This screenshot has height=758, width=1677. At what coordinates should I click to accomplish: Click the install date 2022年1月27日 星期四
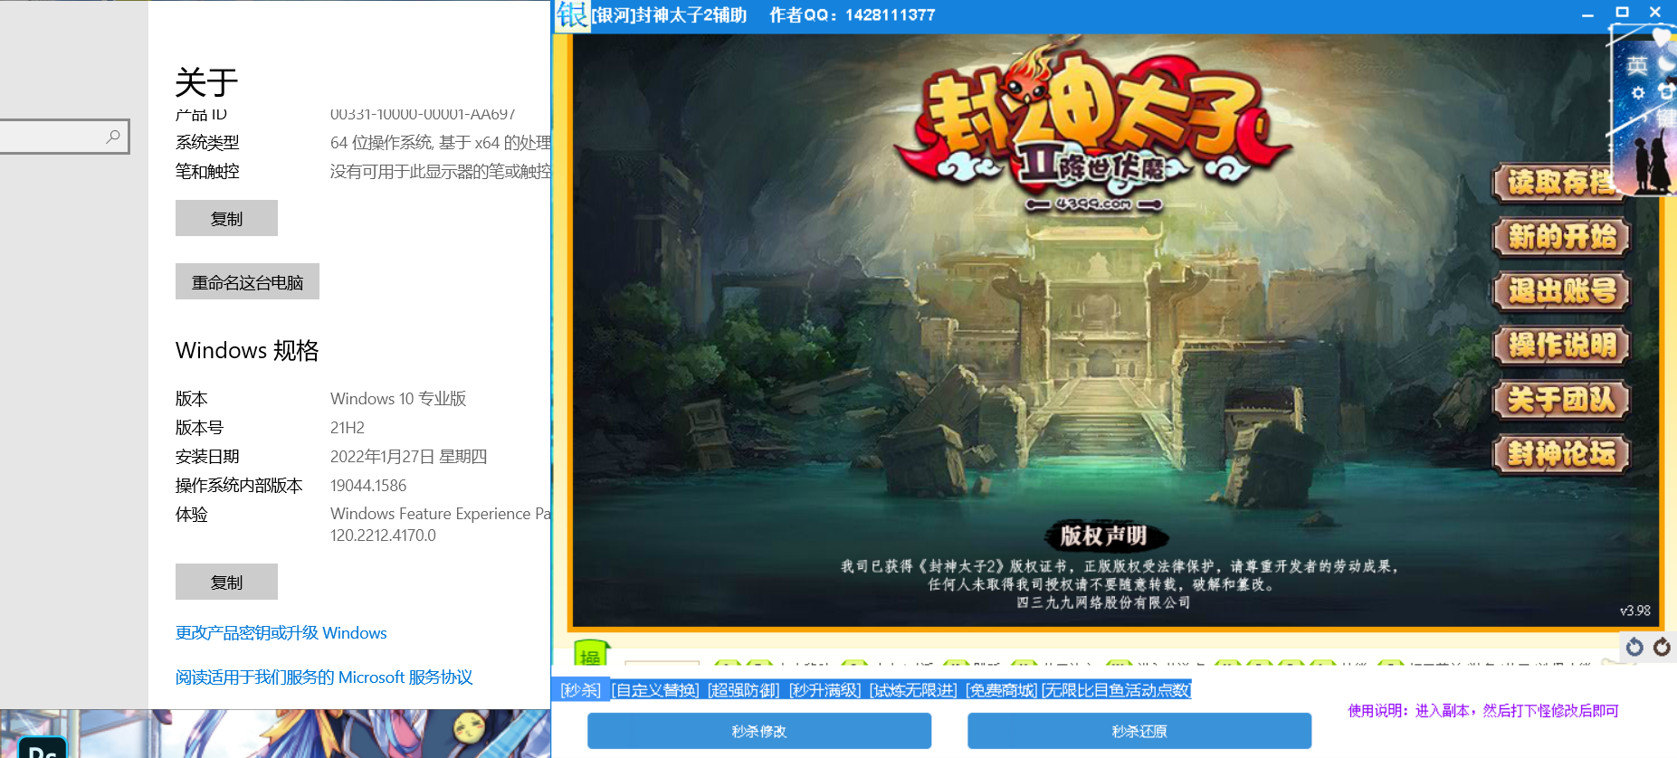click(x=409, y=457)
